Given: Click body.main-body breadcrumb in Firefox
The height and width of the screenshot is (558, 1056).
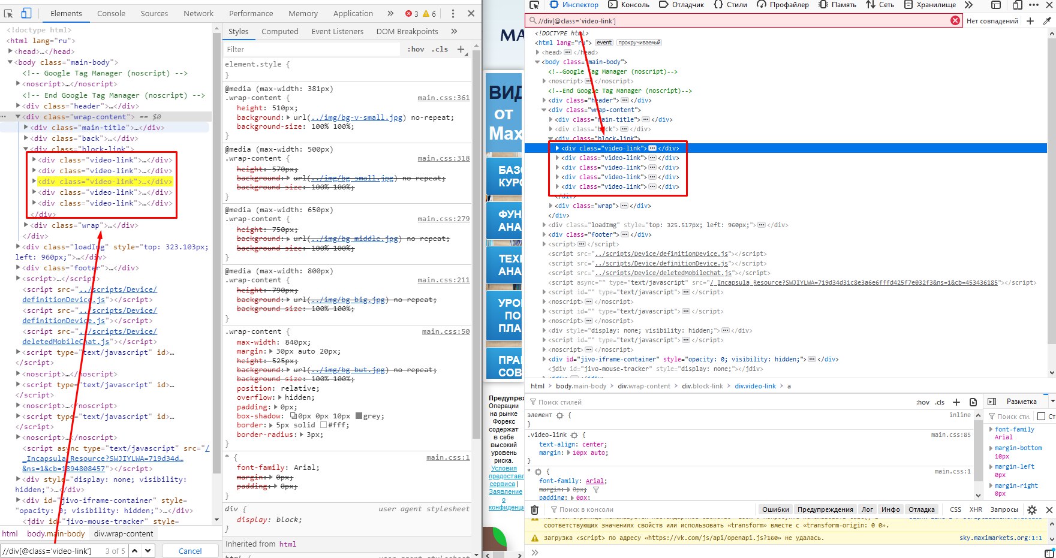Looking at the screenshot, I should click(x=581, y=386).
